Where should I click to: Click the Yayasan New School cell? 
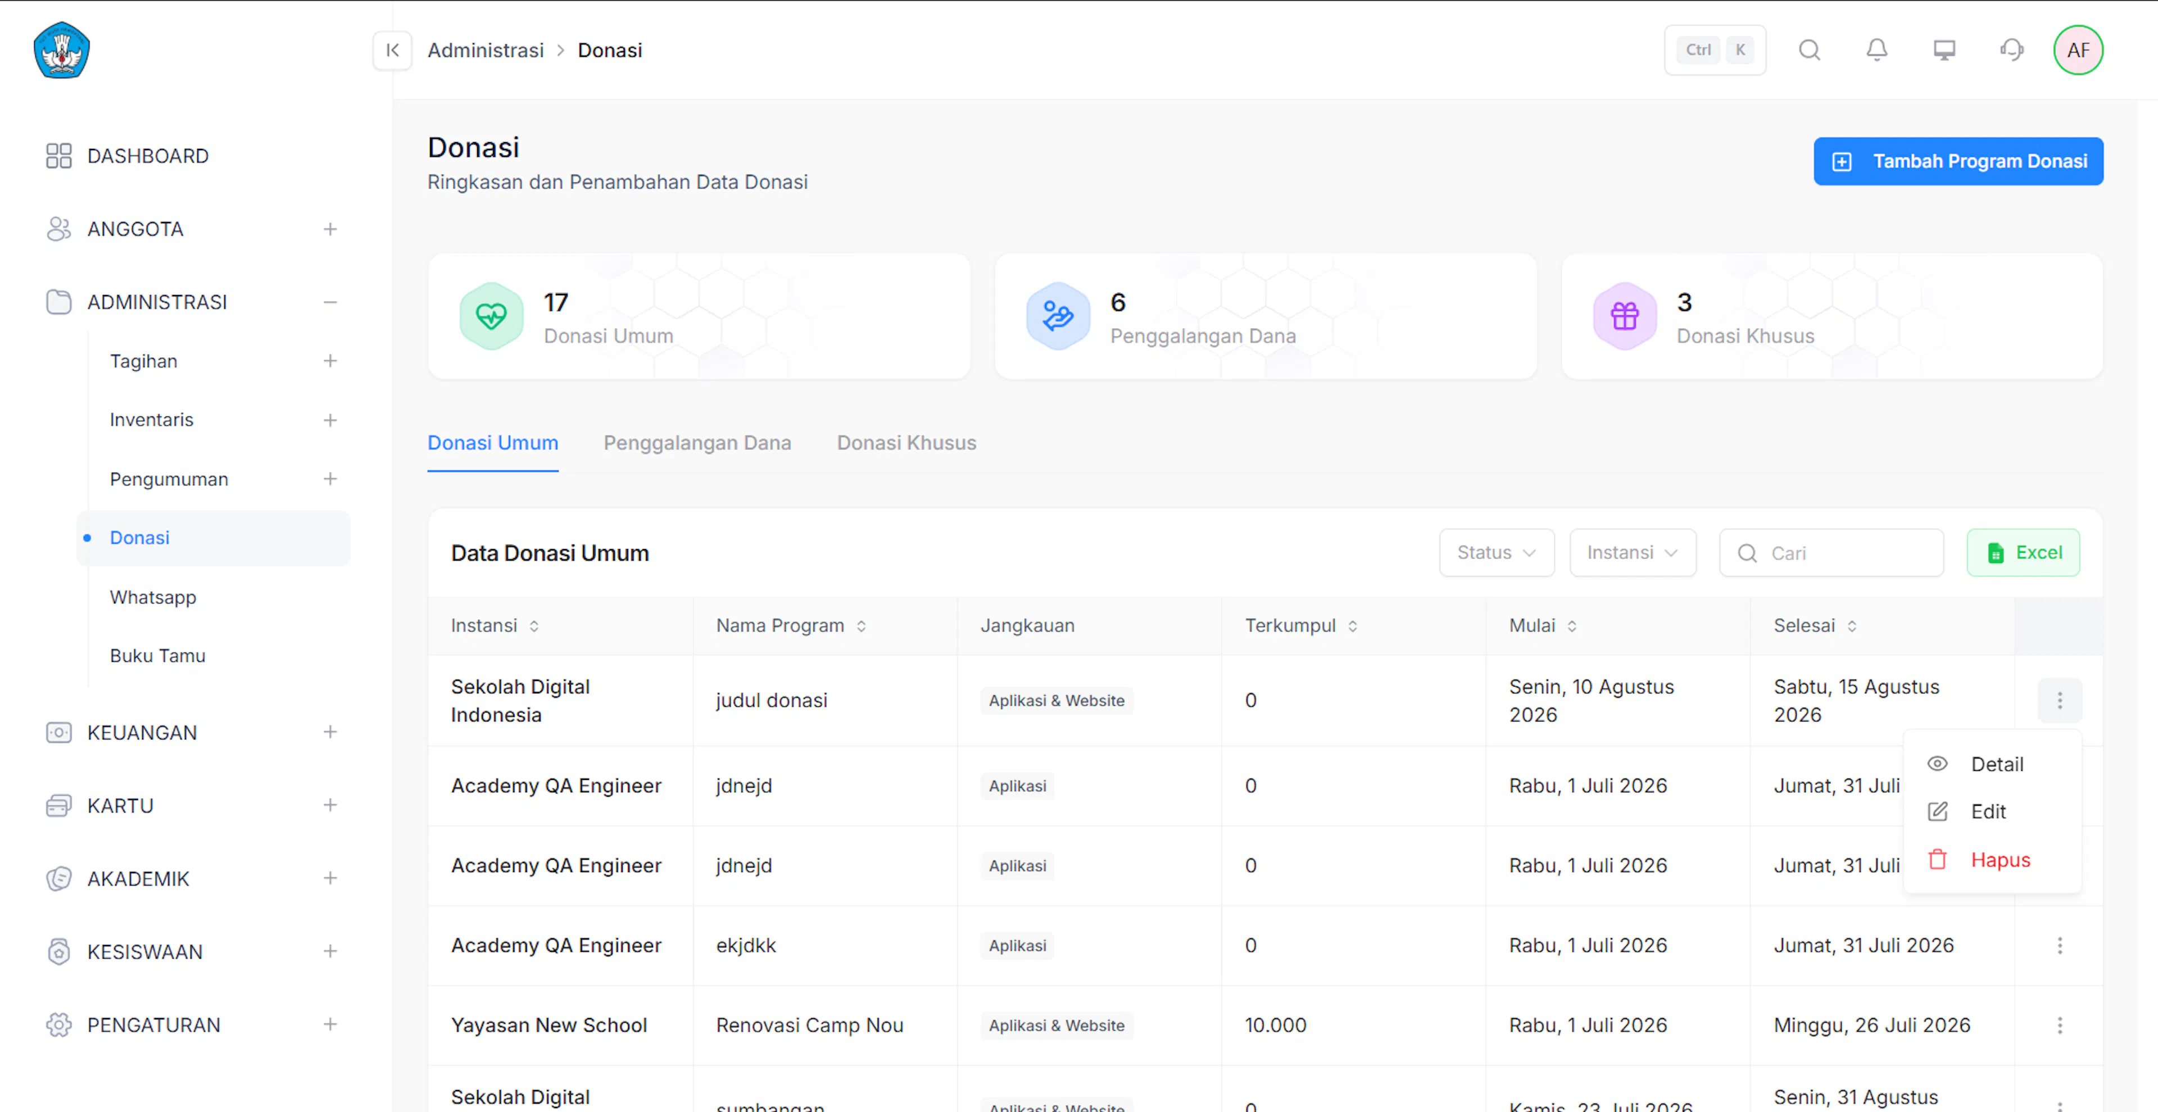[x=548, y=1025]
